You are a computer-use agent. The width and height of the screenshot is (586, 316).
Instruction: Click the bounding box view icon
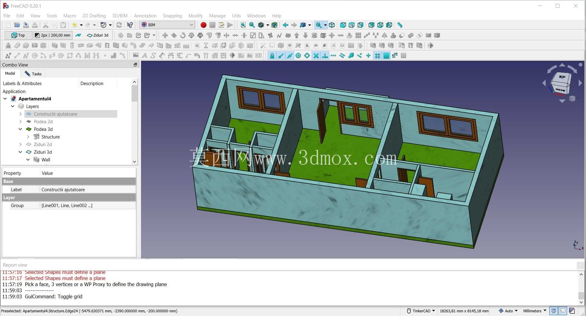point(274,25)
